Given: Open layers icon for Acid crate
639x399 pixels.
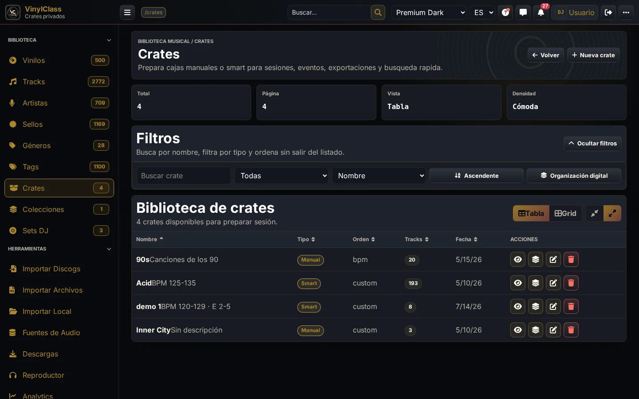Looking at the screenshot, I should click(536, 283).
